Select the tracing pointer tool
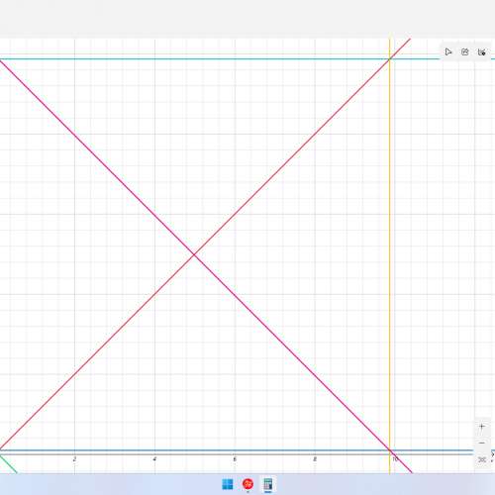 coord(448,52)
